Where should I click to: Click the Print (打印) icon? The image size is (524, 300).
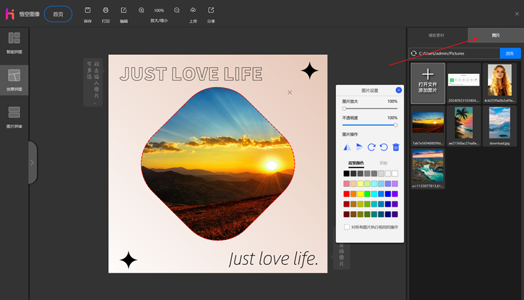tap(105, 10)
